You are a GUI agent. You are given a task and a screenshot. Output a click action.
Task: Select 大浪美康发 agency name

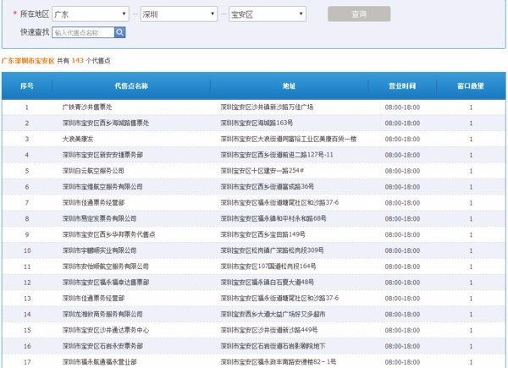click(x=78, y=139)
